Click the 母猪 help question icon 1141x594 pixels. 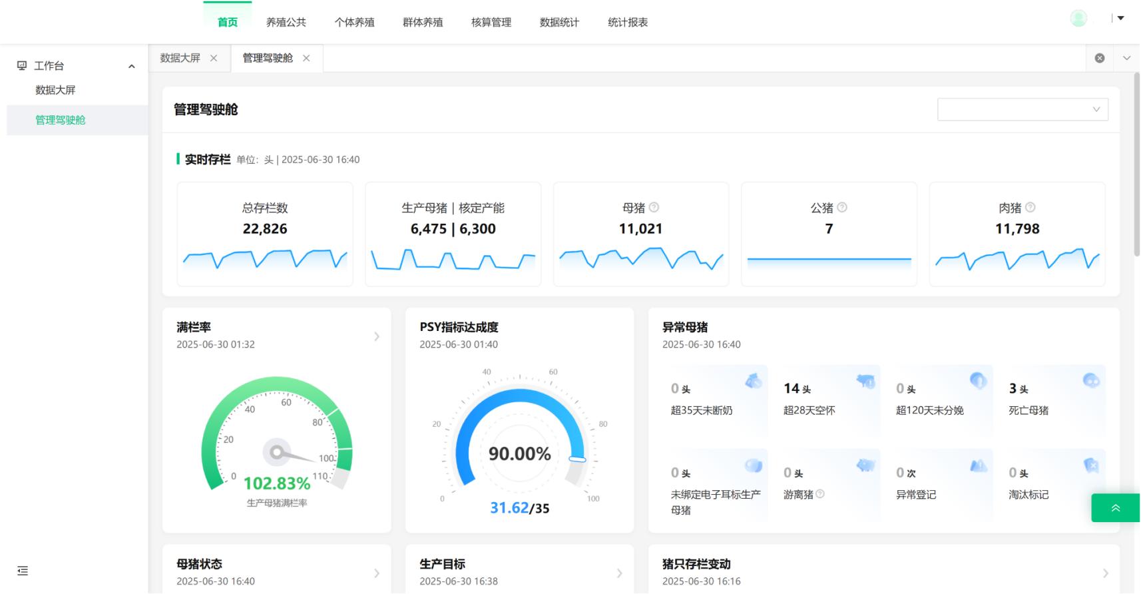654,207
